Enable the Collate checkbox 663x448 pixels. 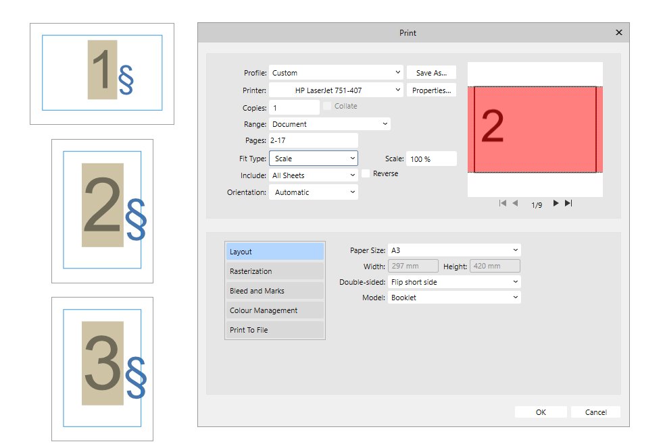[327, 106]
